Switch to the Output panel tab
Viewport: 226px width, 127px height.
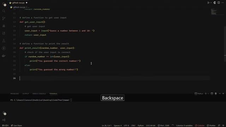[26, 94]
